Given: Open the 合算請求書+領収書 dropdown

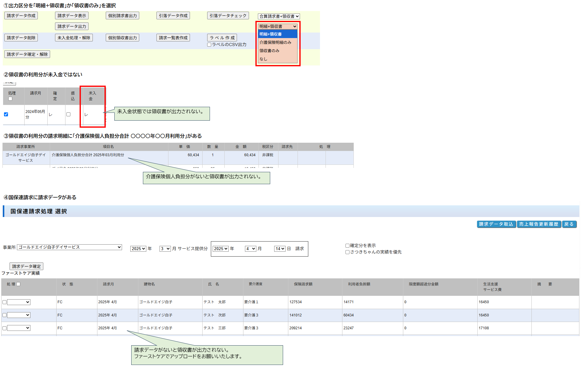Looking at the screenshot, I should coord(279,16).
